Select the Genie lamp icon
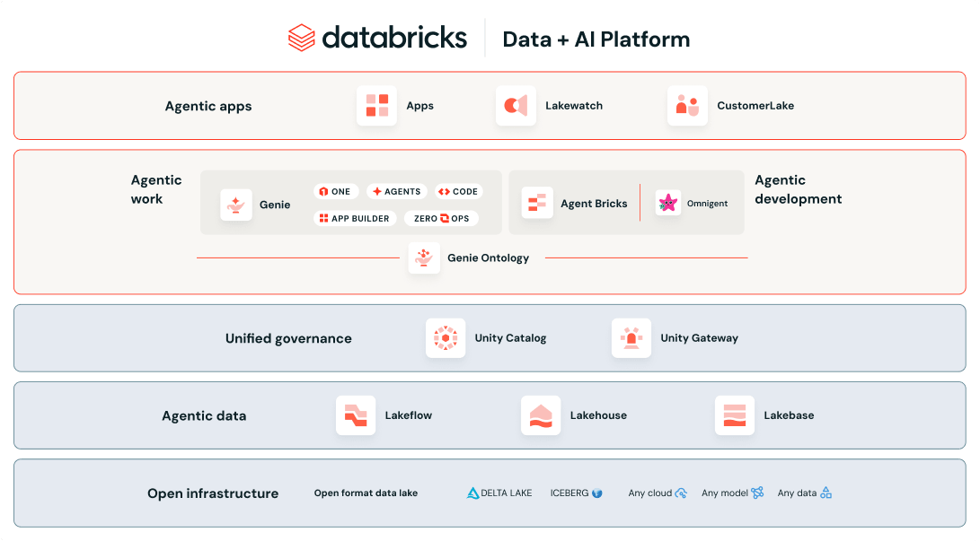This screenshot has height=541, width=980. 236,205
